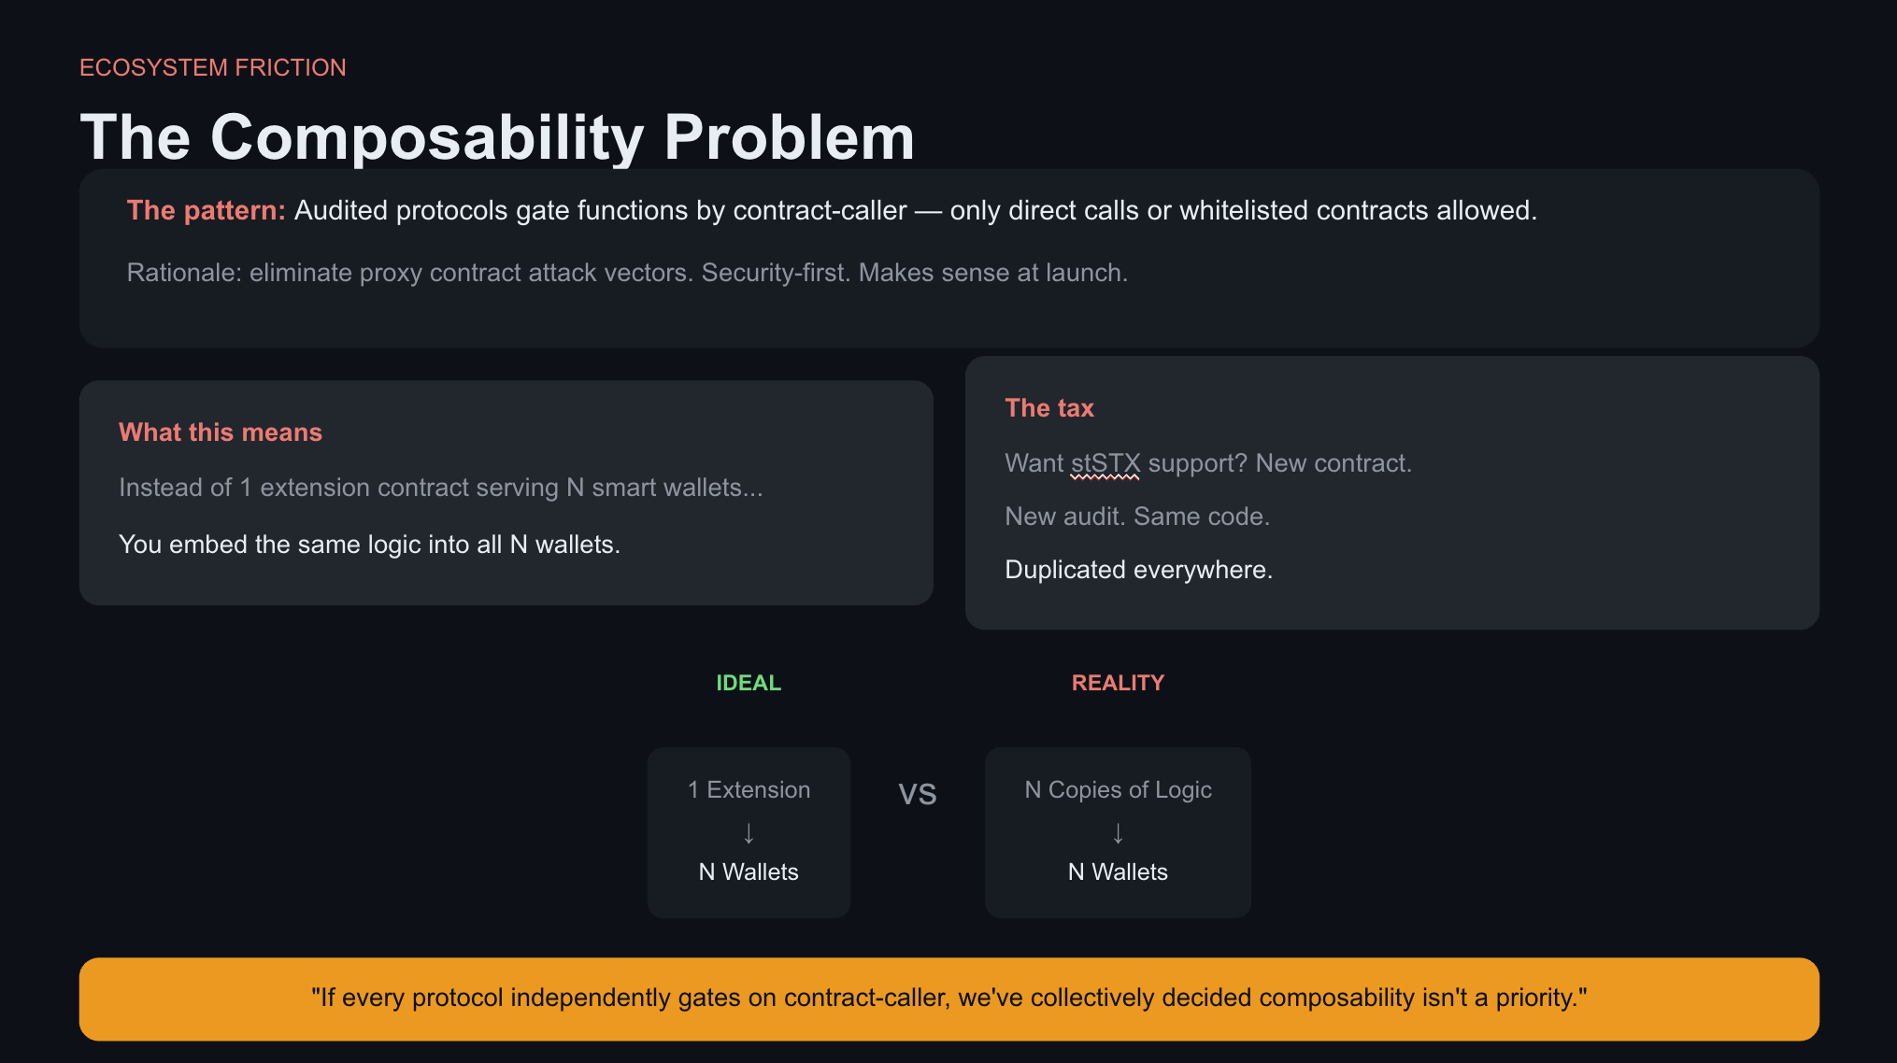Click the Rationale sentence text
The height and width of the screenshot is (1063, 1897).
[627, 273]
